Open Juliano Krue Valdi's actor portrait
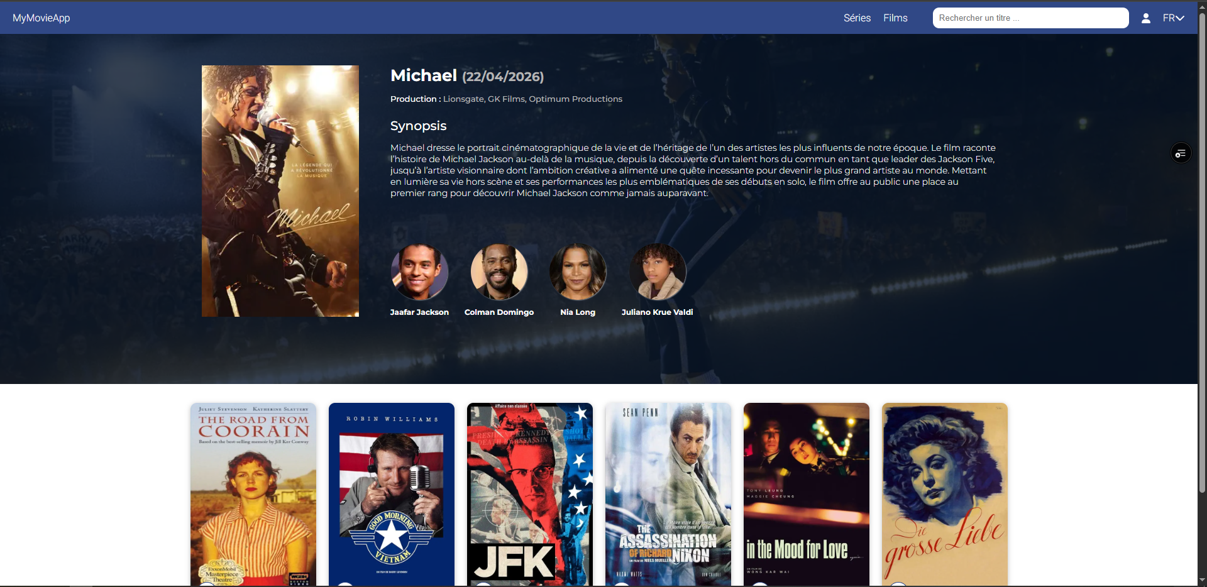 [x=658, y=272]
